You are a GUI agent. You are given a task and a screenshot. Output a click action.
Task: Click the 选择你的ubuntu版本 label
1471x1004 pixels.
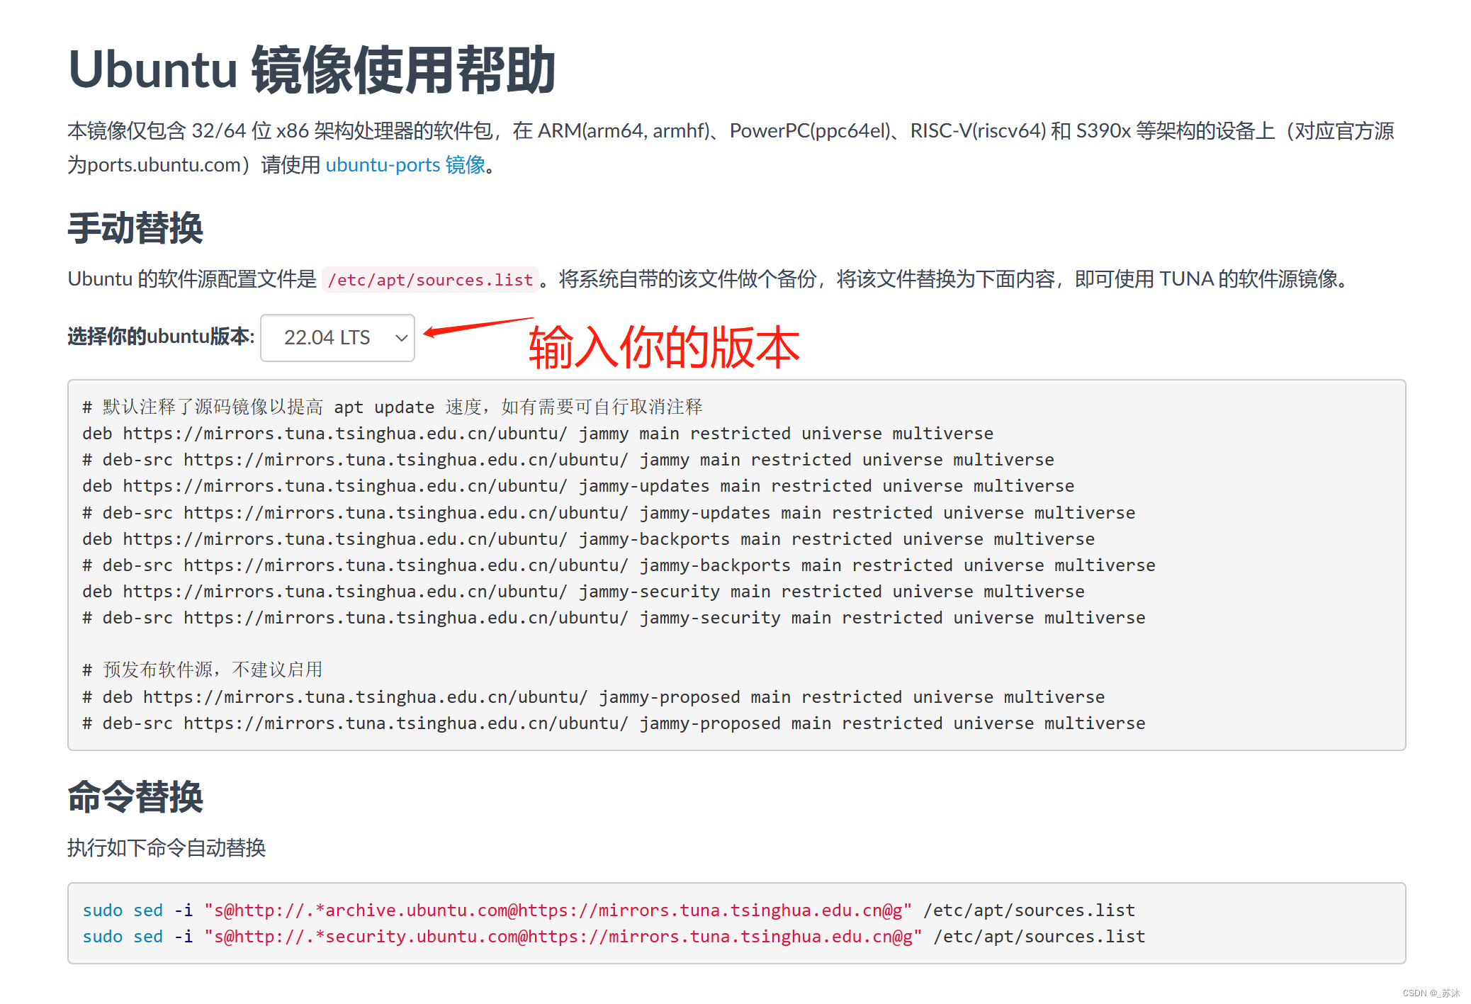coord(161,337)
